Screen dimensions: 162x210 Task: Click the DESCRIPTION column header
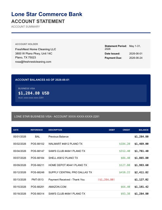click(x=55, y=130)
